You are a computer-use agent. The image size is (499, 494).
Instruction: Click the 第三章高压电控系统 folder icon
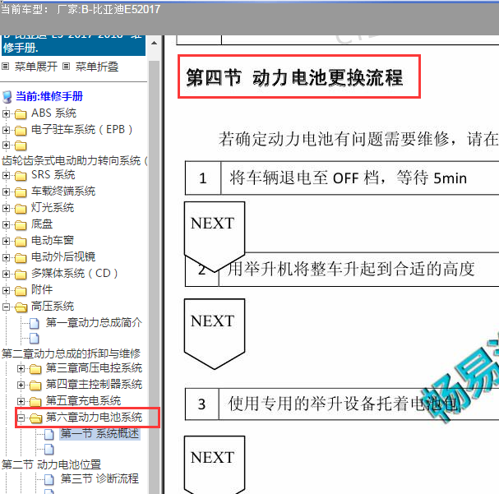coord(35,369)
